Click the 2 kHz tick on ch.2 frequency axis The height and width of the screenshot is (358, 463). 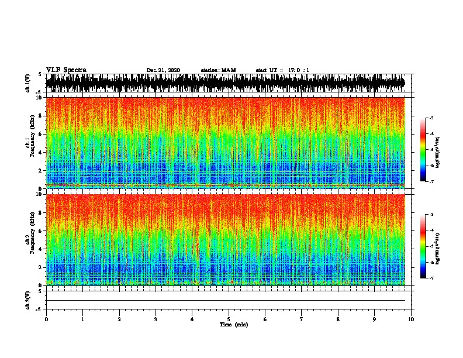click(x=41, y=267)
